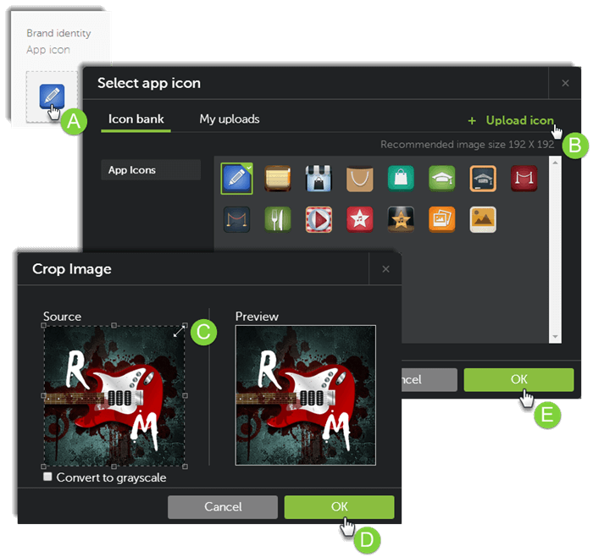
Task: Pick the teal shopping bag icon
Action: point(401,178)
